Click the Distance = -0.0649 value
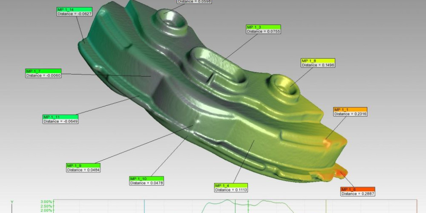Screen dimensions: 426x213 pos(60,121)
